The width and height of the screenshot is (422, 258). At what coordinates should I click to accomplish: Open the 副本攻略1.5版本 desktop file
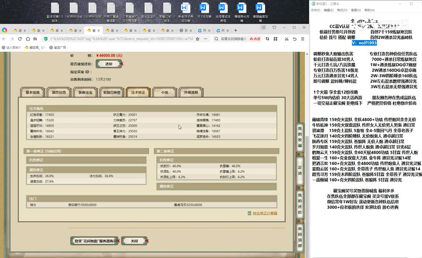click(x=55, y=13)
